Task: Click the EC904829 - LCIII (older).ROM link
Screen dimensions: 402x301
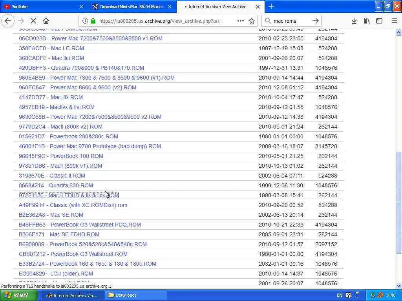Action: pos(56,274)
